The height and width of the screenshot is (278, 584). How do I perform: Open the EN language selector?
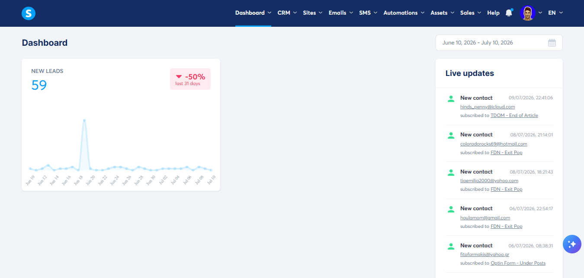[x=555, y=13]
